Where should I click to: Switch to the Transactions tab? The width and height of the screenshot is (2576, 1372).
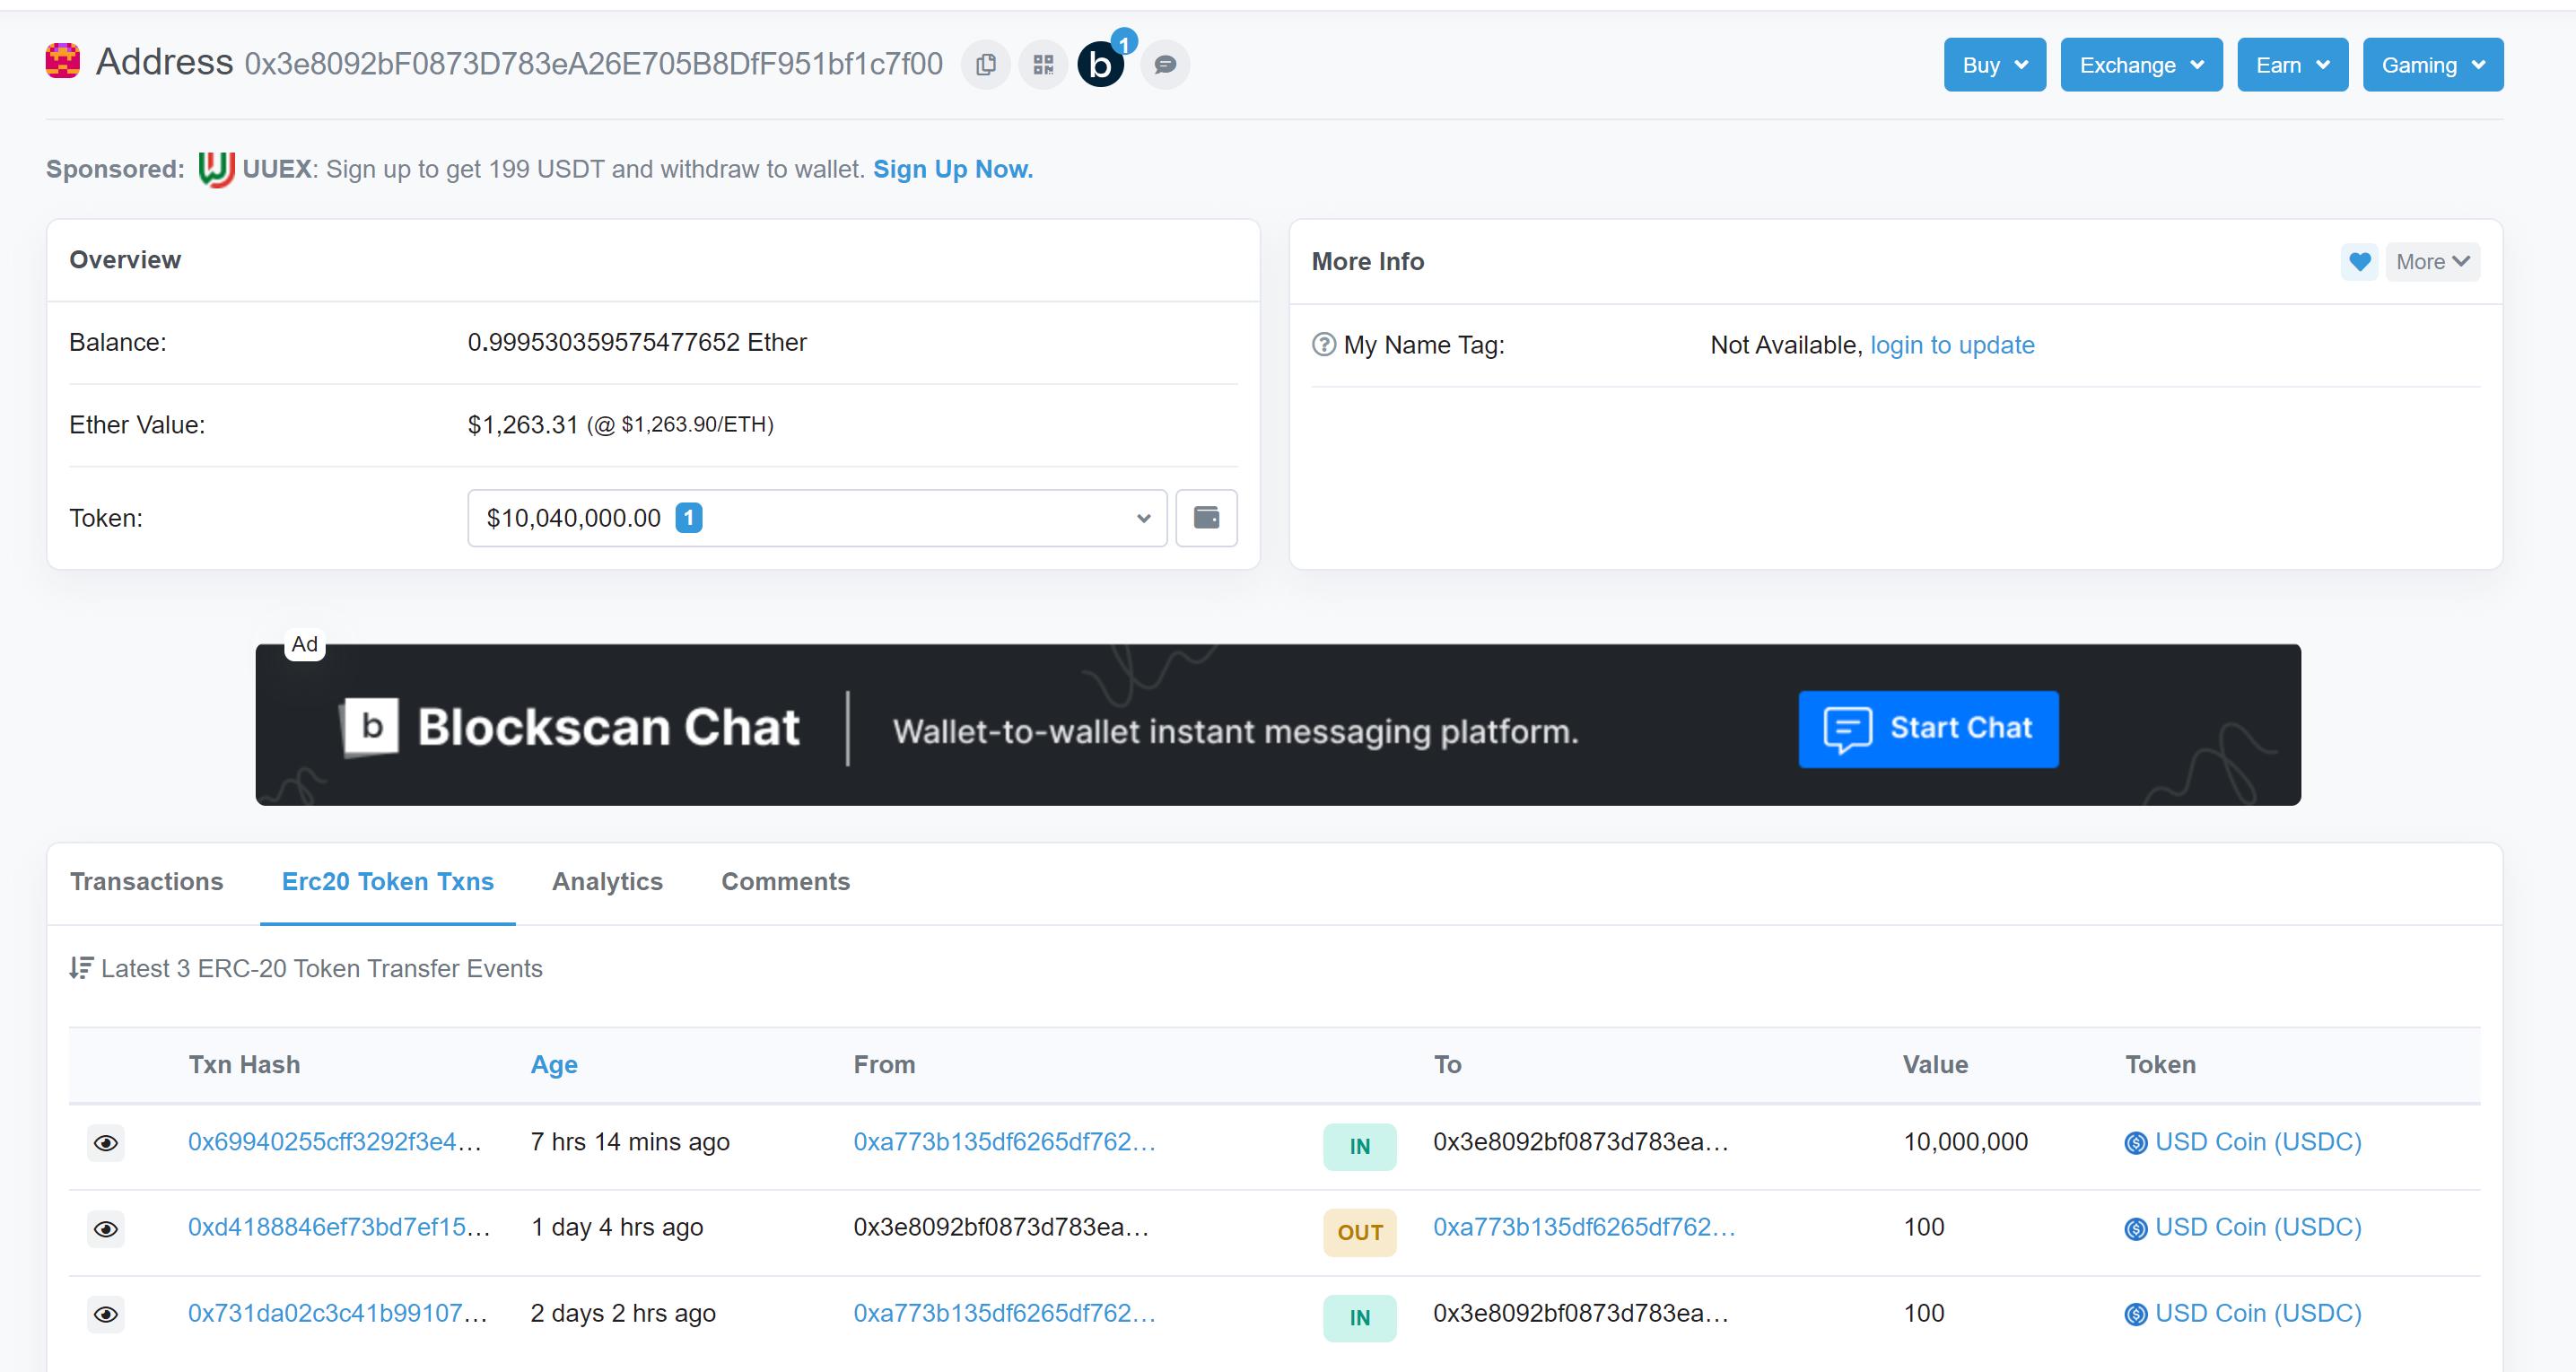click(x=147, y=882)
